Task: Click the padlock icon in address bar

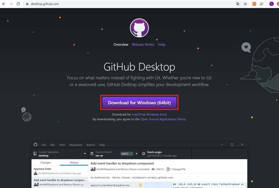Action: [x=27, y=4]
